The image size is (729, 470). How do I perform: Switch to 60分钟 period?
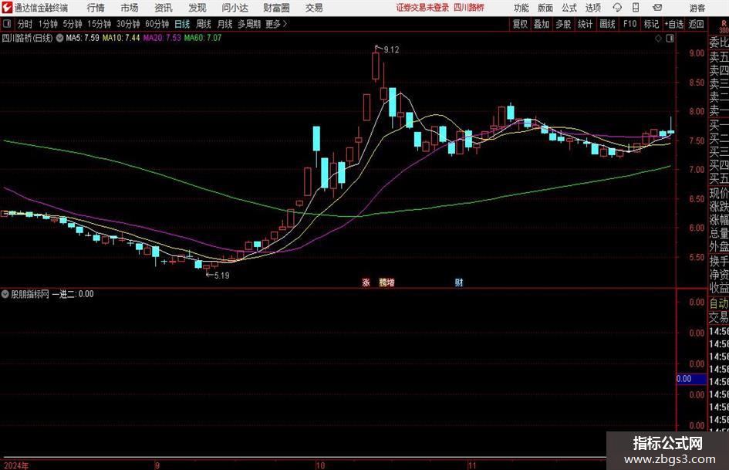pyautogui.click(x=157, y=24)
